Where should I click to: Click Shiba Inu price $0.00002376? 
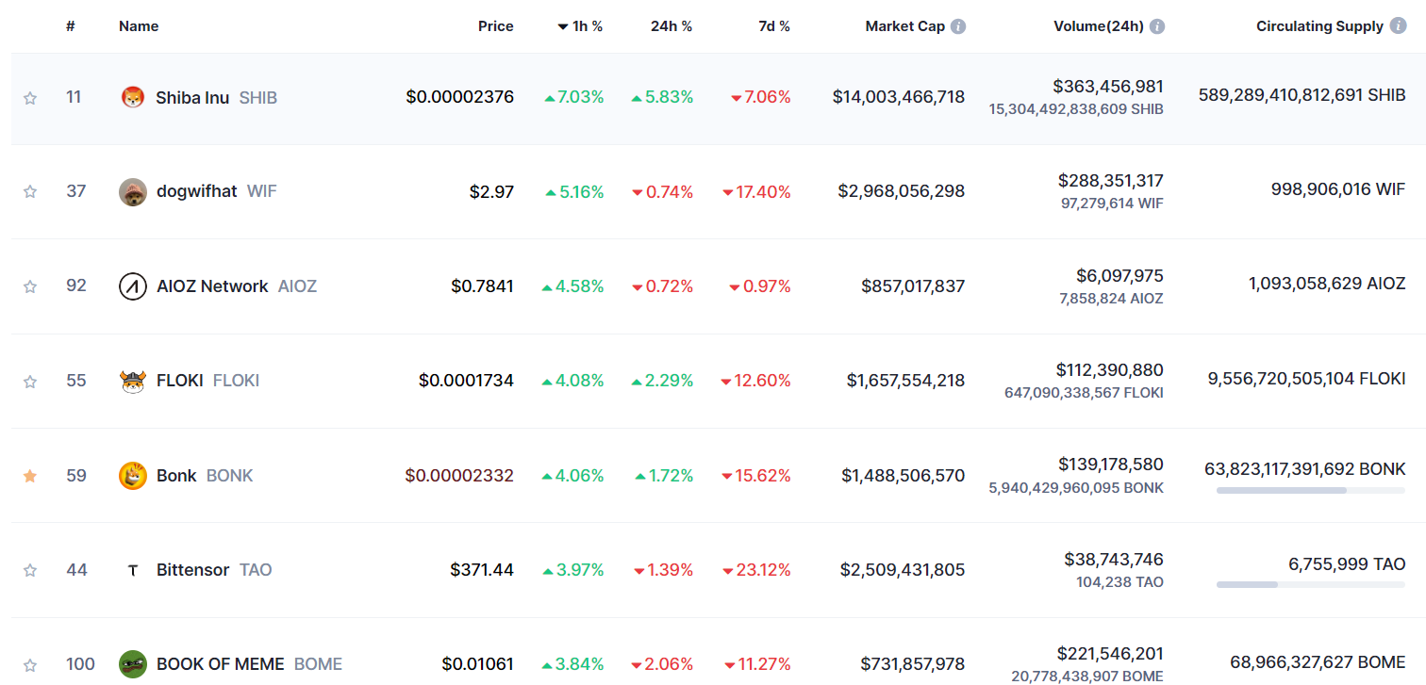[460, 96]
